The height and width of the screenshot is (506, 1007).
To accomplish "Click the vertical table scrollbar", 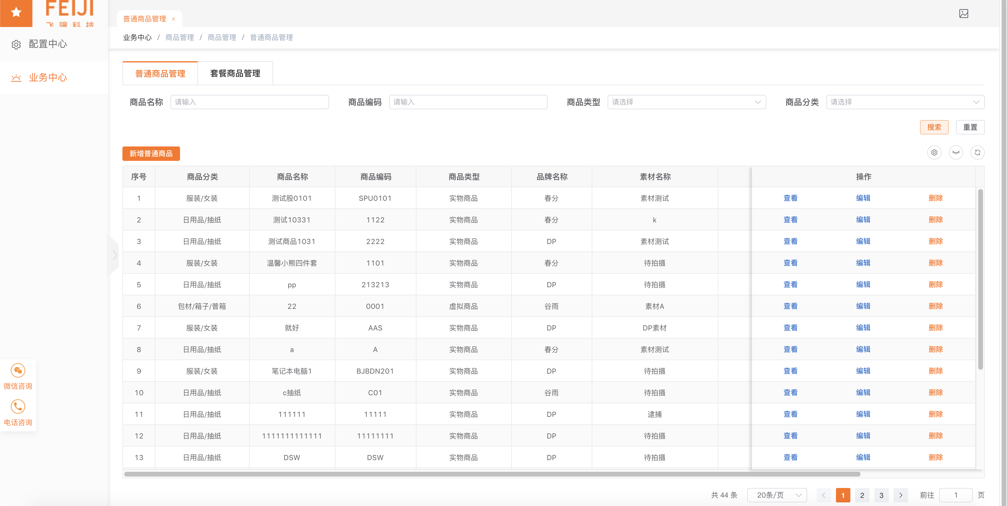I will point(980,279).
